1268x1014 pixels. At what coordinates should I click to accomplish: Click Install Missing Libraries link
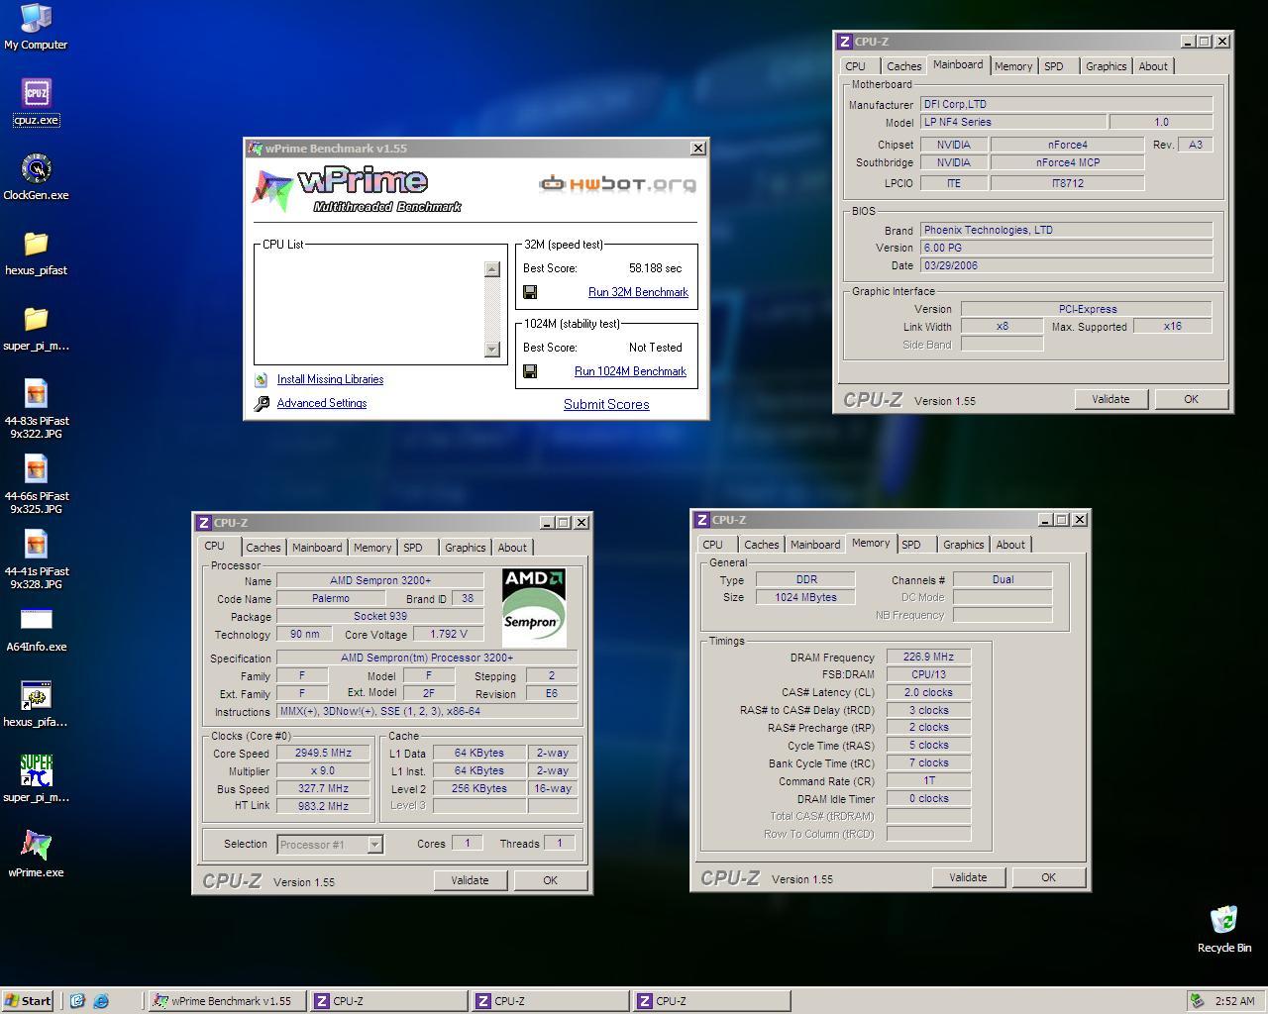(330, 379)
